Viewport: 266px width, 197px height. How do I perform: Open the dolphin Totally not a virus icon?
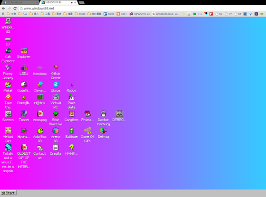(x=8, y=148)
